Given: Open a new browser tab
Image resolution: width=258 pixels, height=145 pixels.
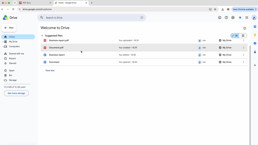Looking at the screenshot, I should click(x=92, y=3).
